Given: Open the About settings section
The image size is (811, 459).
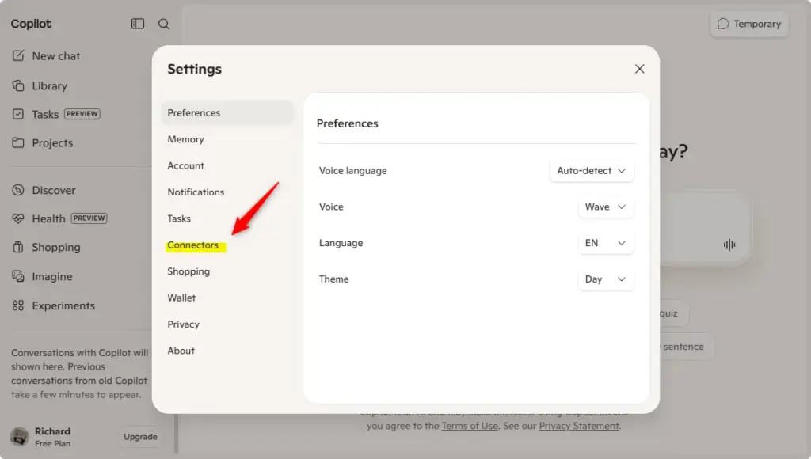Looking at the screenshot, I should coord(181,351).
